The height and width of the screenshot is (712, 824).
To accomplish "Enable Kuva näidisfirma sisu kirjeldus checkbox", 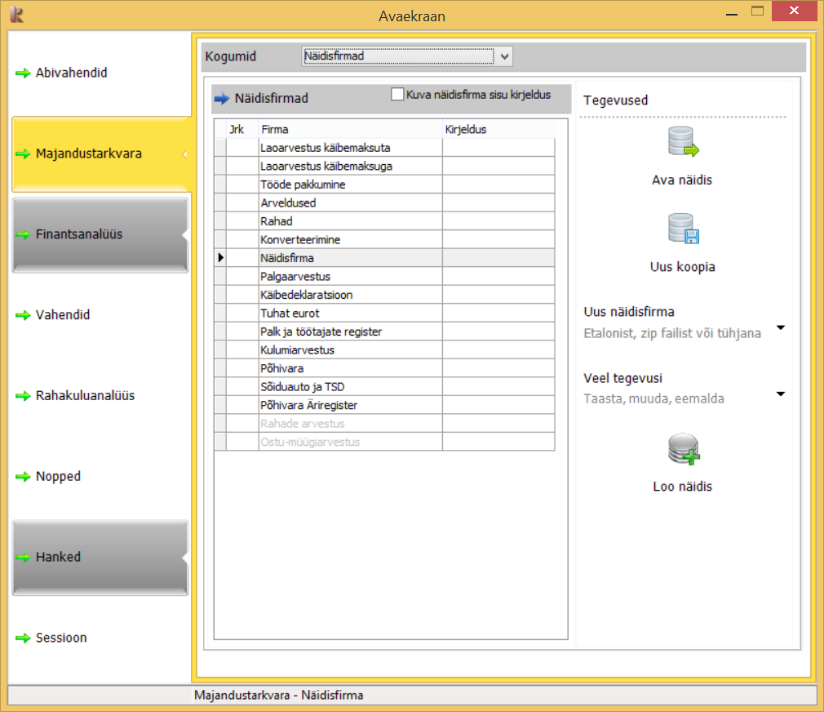I will click(398, 95).
